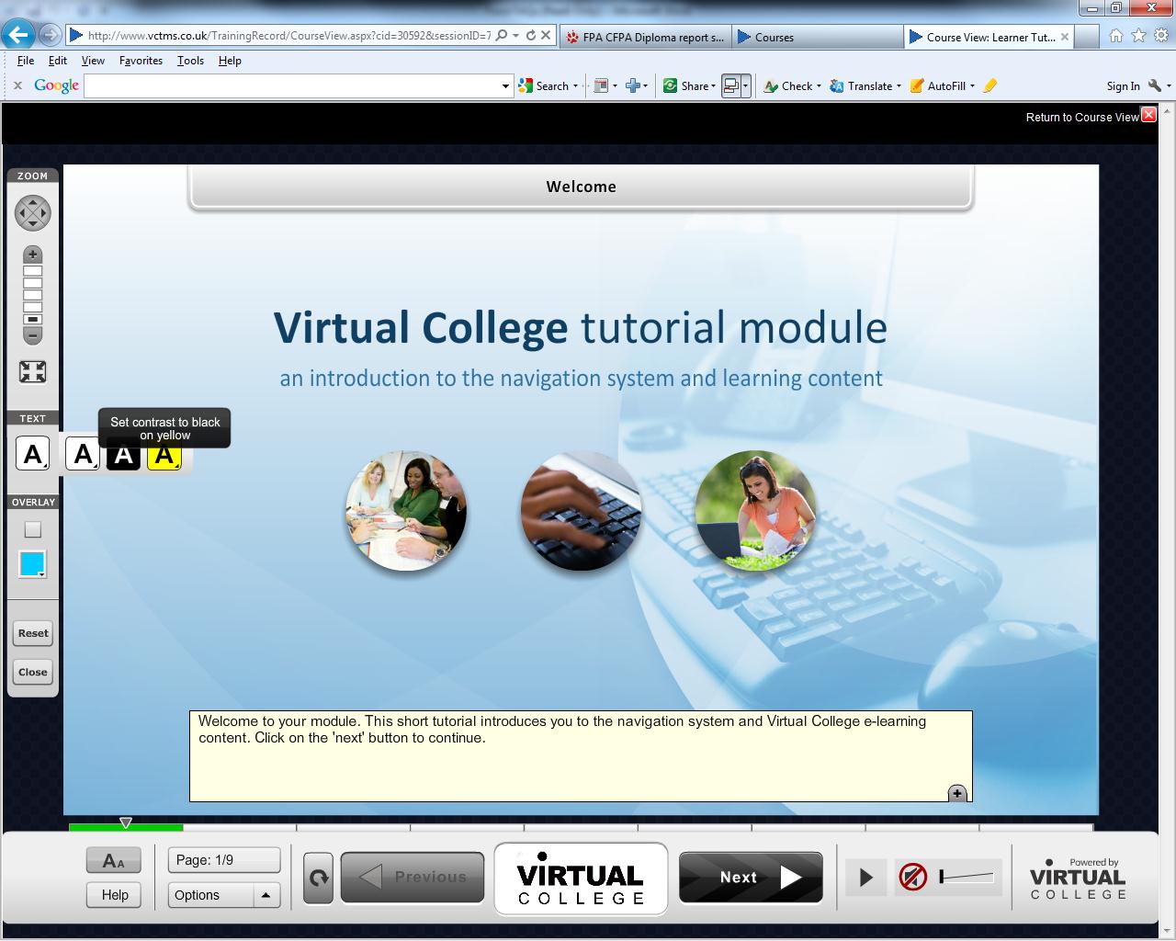Zoom in using the plus icon

coord(32,254)
